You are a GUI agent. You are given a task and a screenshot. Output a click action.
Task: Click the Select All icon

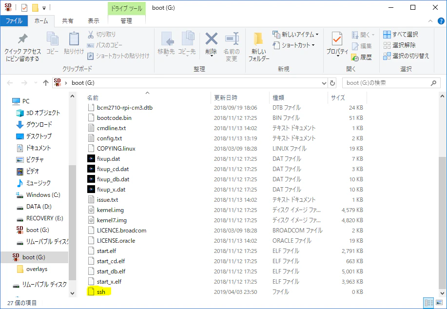(387, 35)
